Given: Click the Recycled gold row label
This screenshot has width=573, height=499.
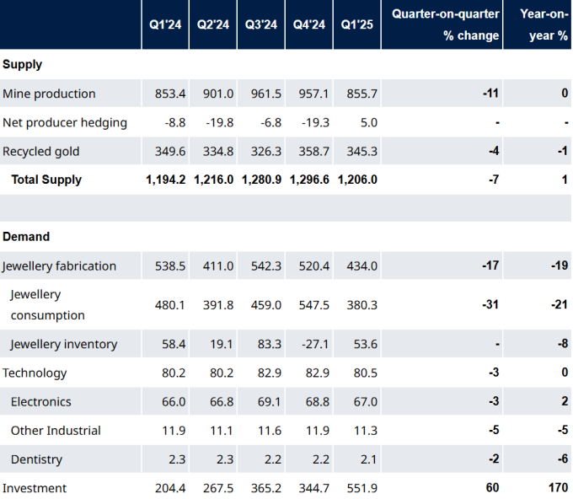Looking at the screenshot, I should (41, 152).
